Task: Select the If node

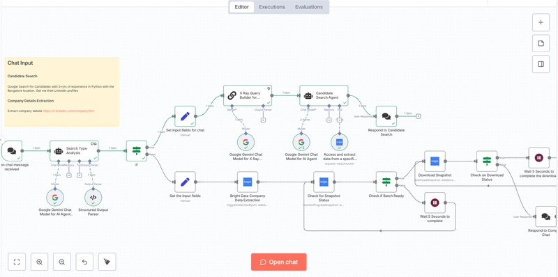Action: coord(137,150)
